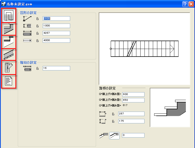
Task: Click the calculated value 617
Action: pyautogui.click(x=125, y=105)
